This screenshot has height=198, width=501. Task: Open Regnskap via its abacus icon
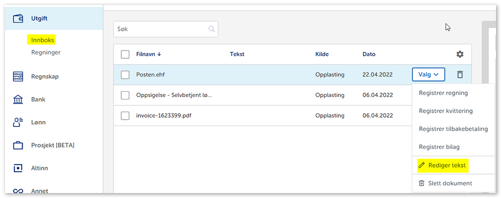coord(18,76)
